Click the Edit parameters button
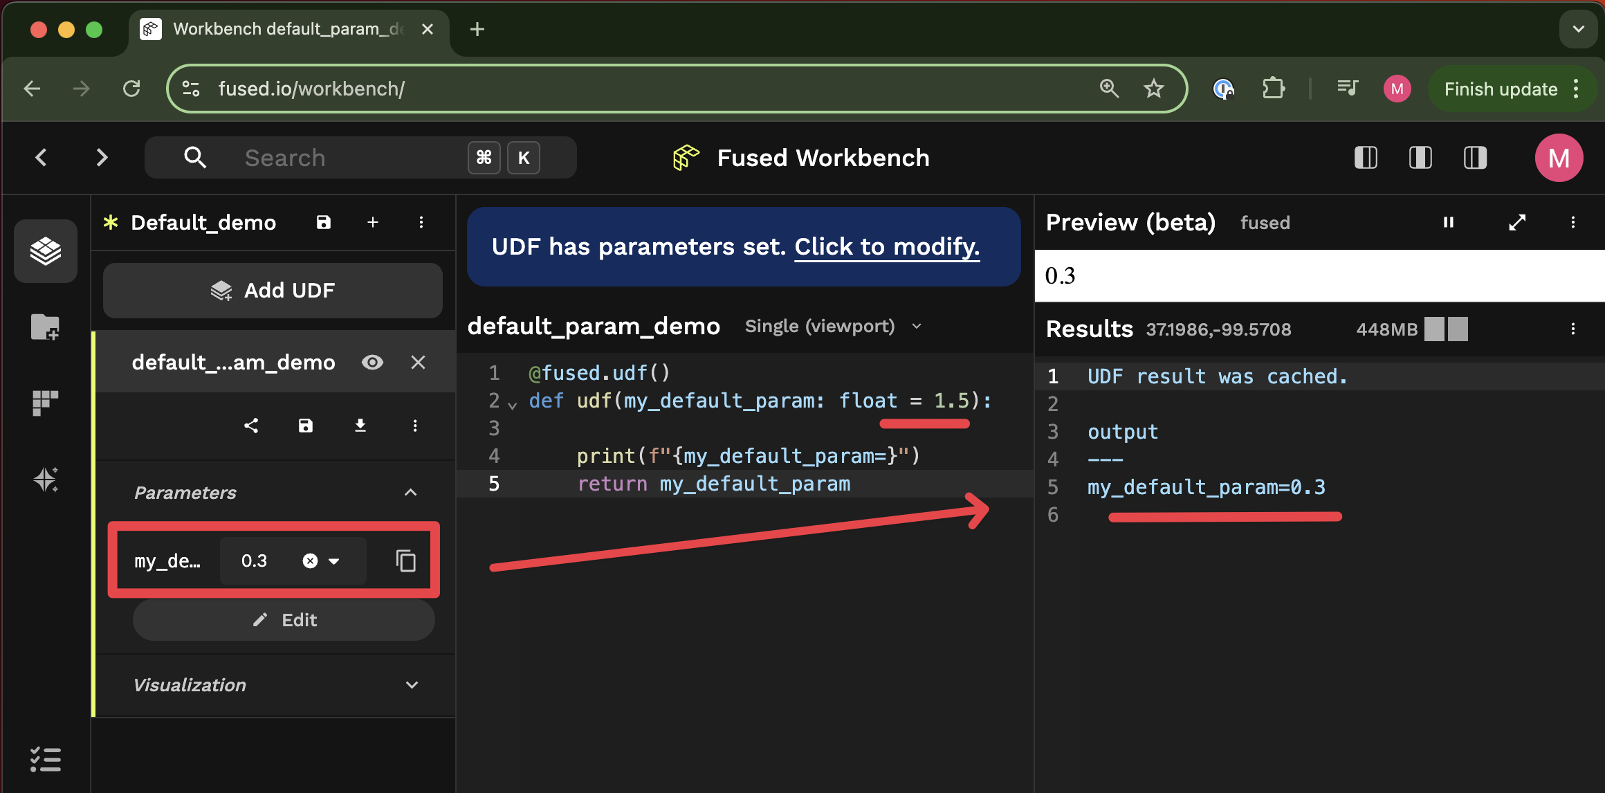1605x793 pixels. (284, 620)
